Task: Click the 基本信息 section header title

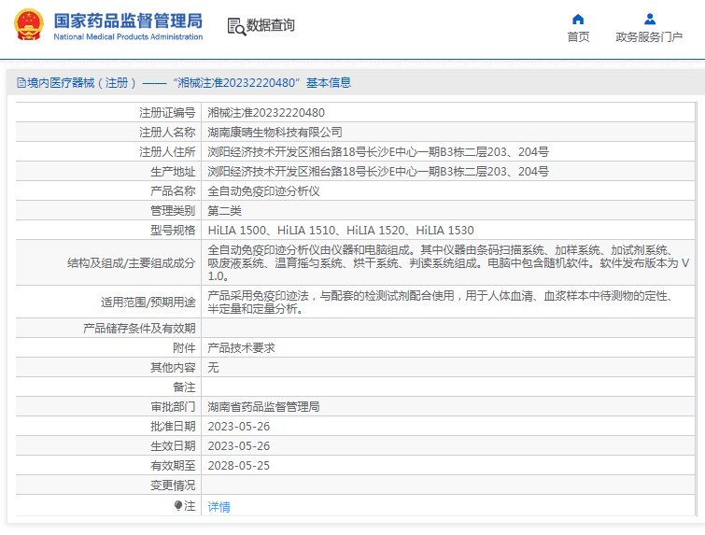Action: pyautogui.click(x=329, y=83)
